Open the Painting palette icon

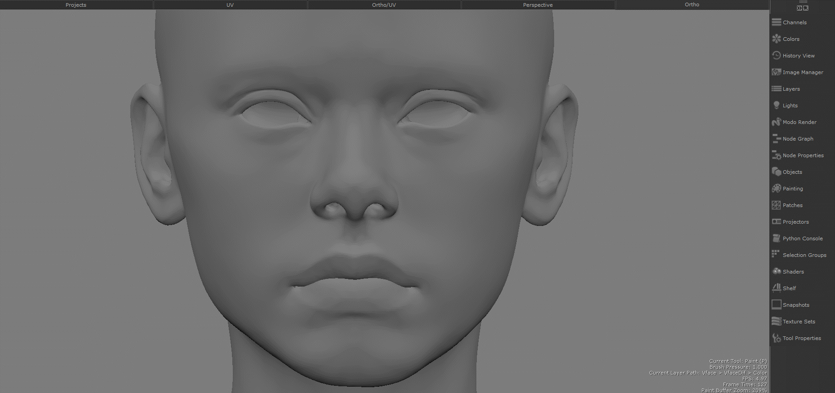pos(776,188)
